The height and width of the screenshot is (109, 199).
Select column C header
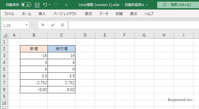point(62,35)
